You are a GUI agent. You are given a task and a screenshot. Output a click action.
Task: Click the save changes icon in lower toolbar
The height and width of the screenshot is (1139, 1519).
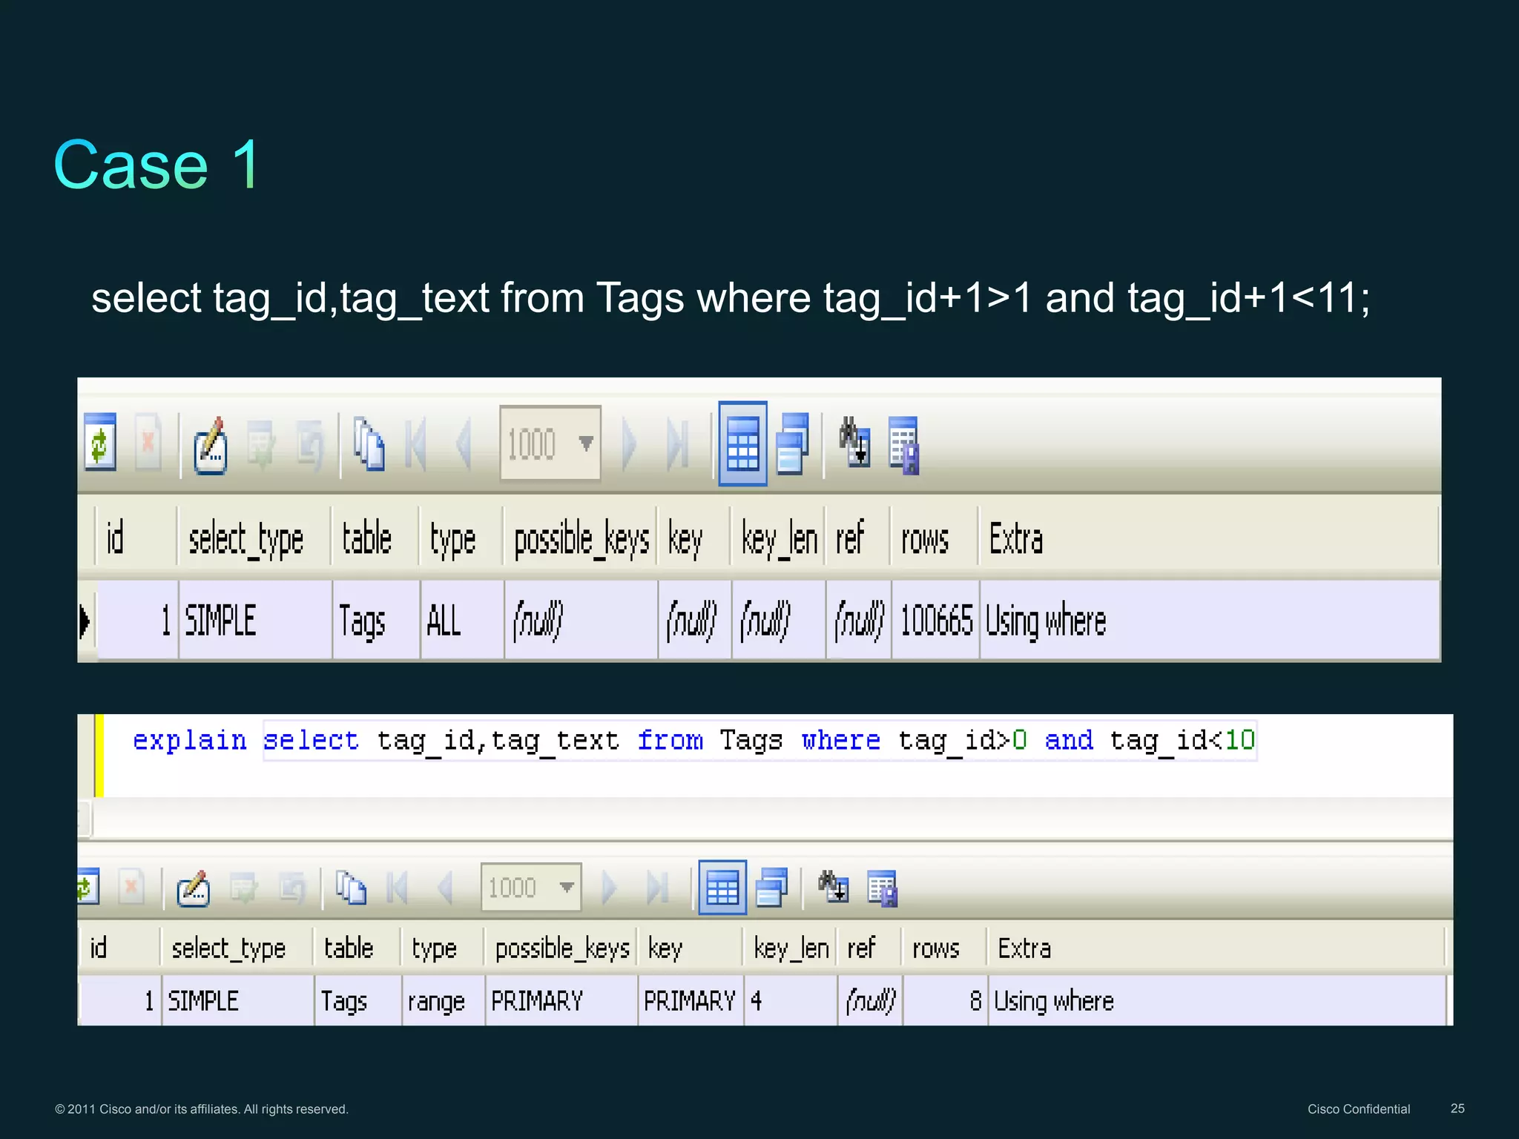(243, 888)
